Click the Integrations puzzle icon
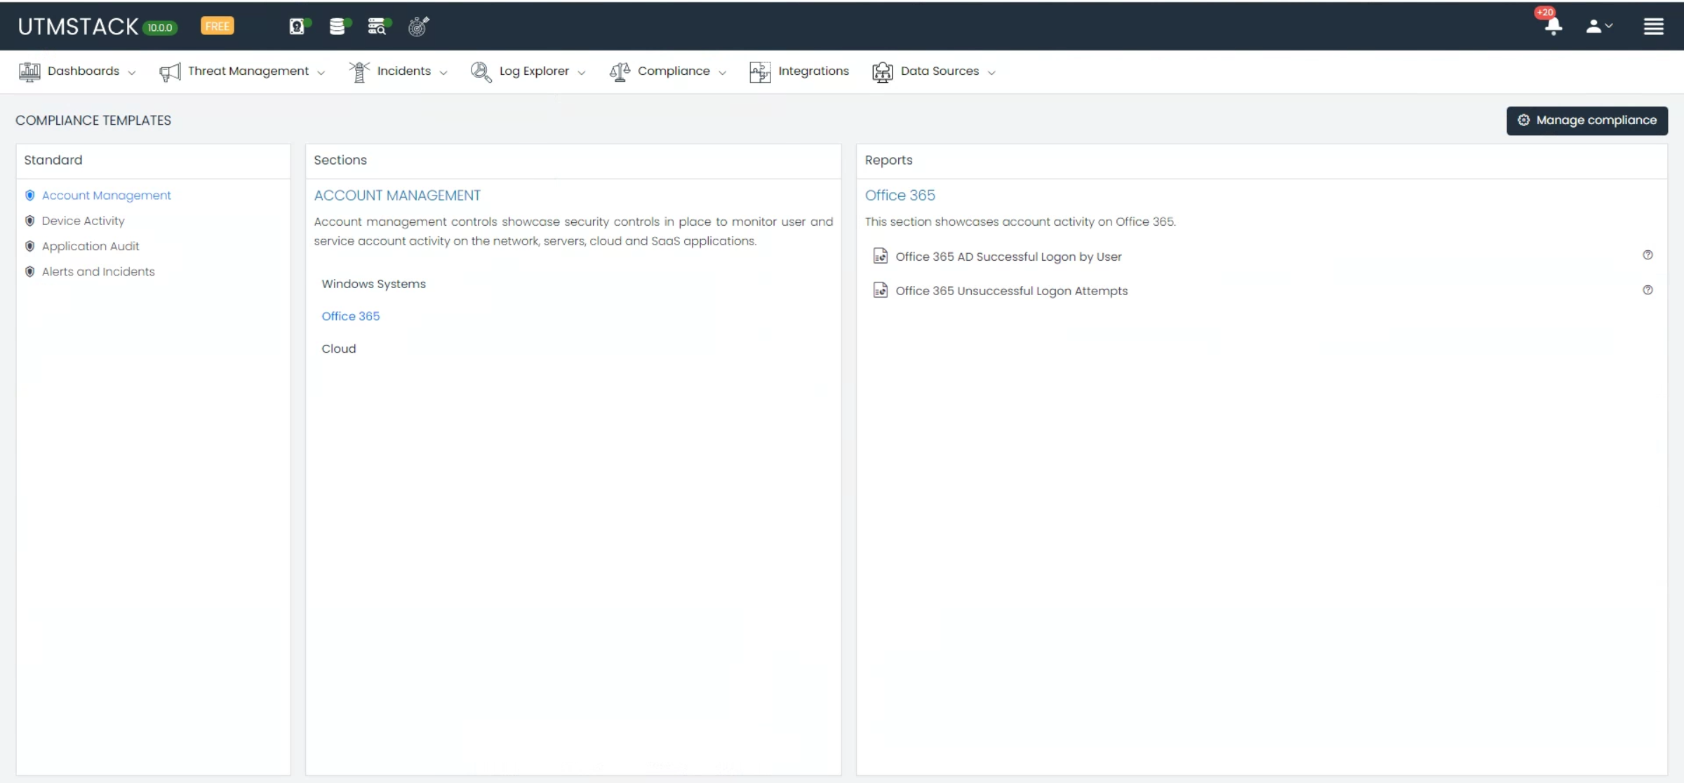This screenshot has height=783, width=1684. [759, 72]
